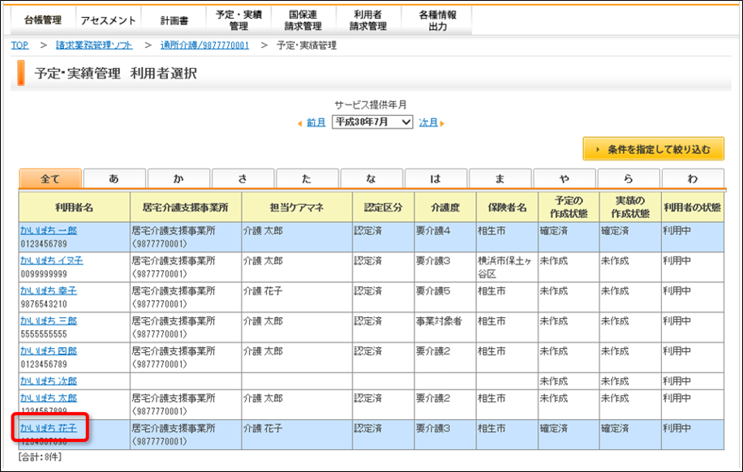Open user かいぽち イヌ子
Screen dimensions: 743x472
tap(52, 260)
